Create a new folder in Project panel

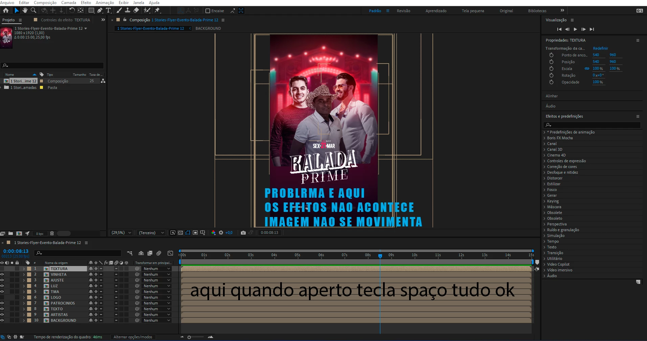coord(10,233)
